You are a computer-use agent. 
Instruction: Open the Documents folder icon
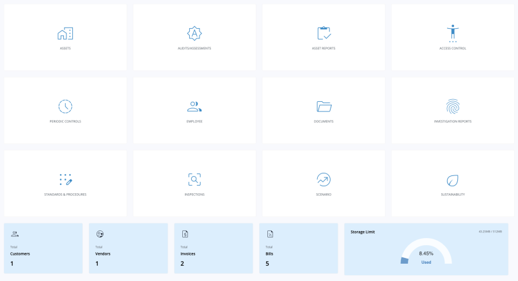(x=324, y=106)
